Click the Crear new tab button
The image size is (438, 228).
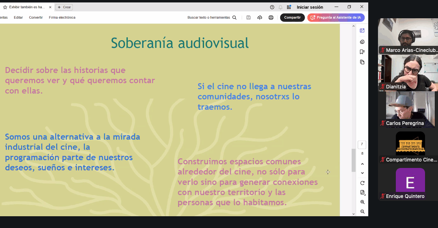click(64, 7)
